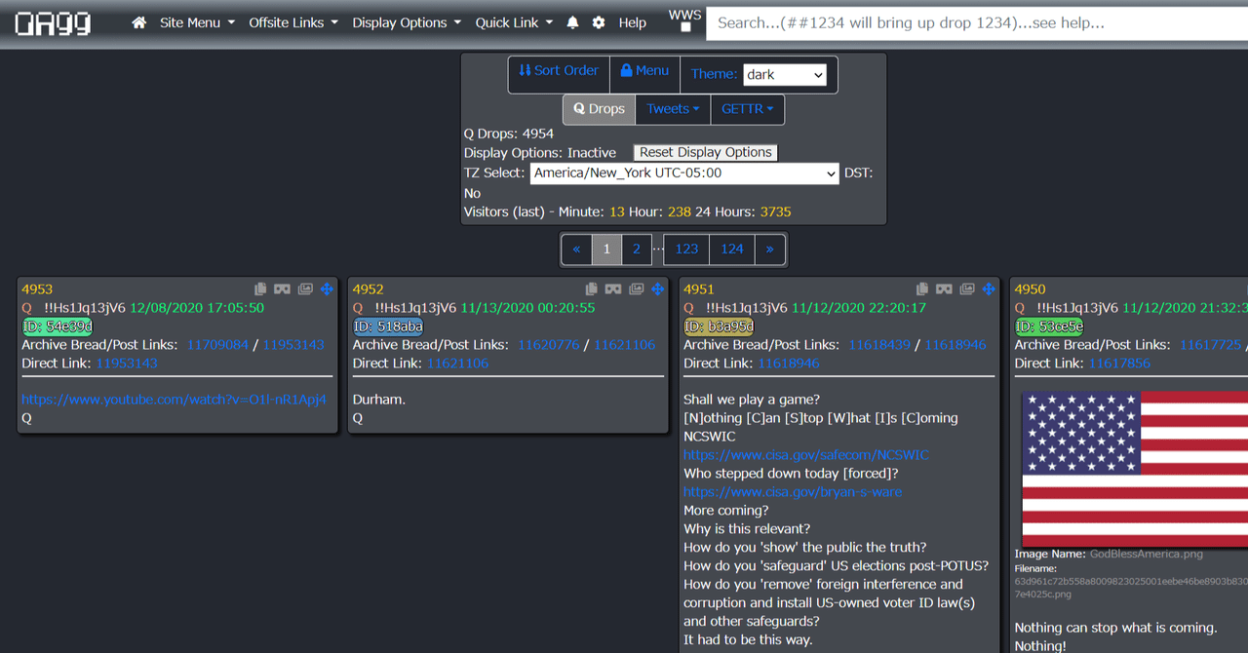Click the goggles icon on drop 4952
The width and height of the screenshot is (1248, 653).
tap(612, 289)
